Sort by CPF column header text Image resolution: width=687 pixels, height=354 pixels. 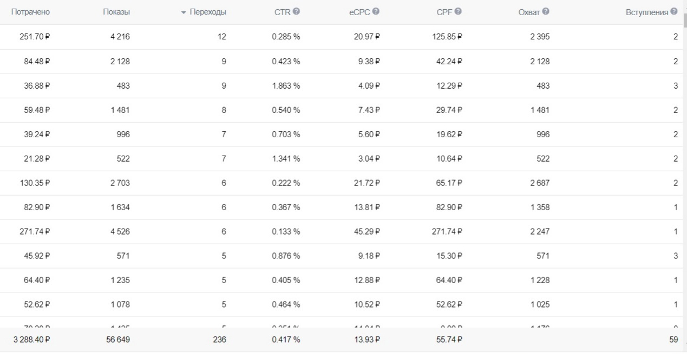coord(444,12)
